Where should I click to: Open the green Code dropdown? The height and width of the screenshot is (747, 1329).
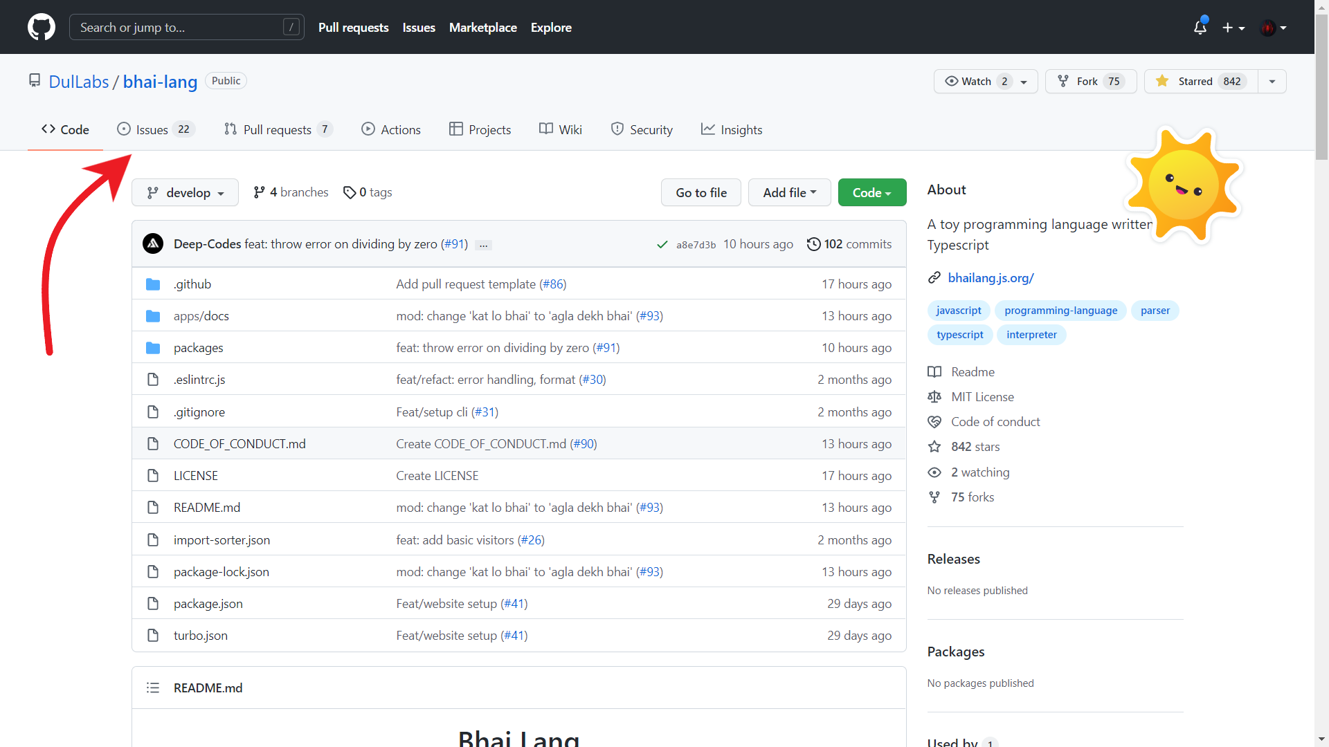[872, 192]
